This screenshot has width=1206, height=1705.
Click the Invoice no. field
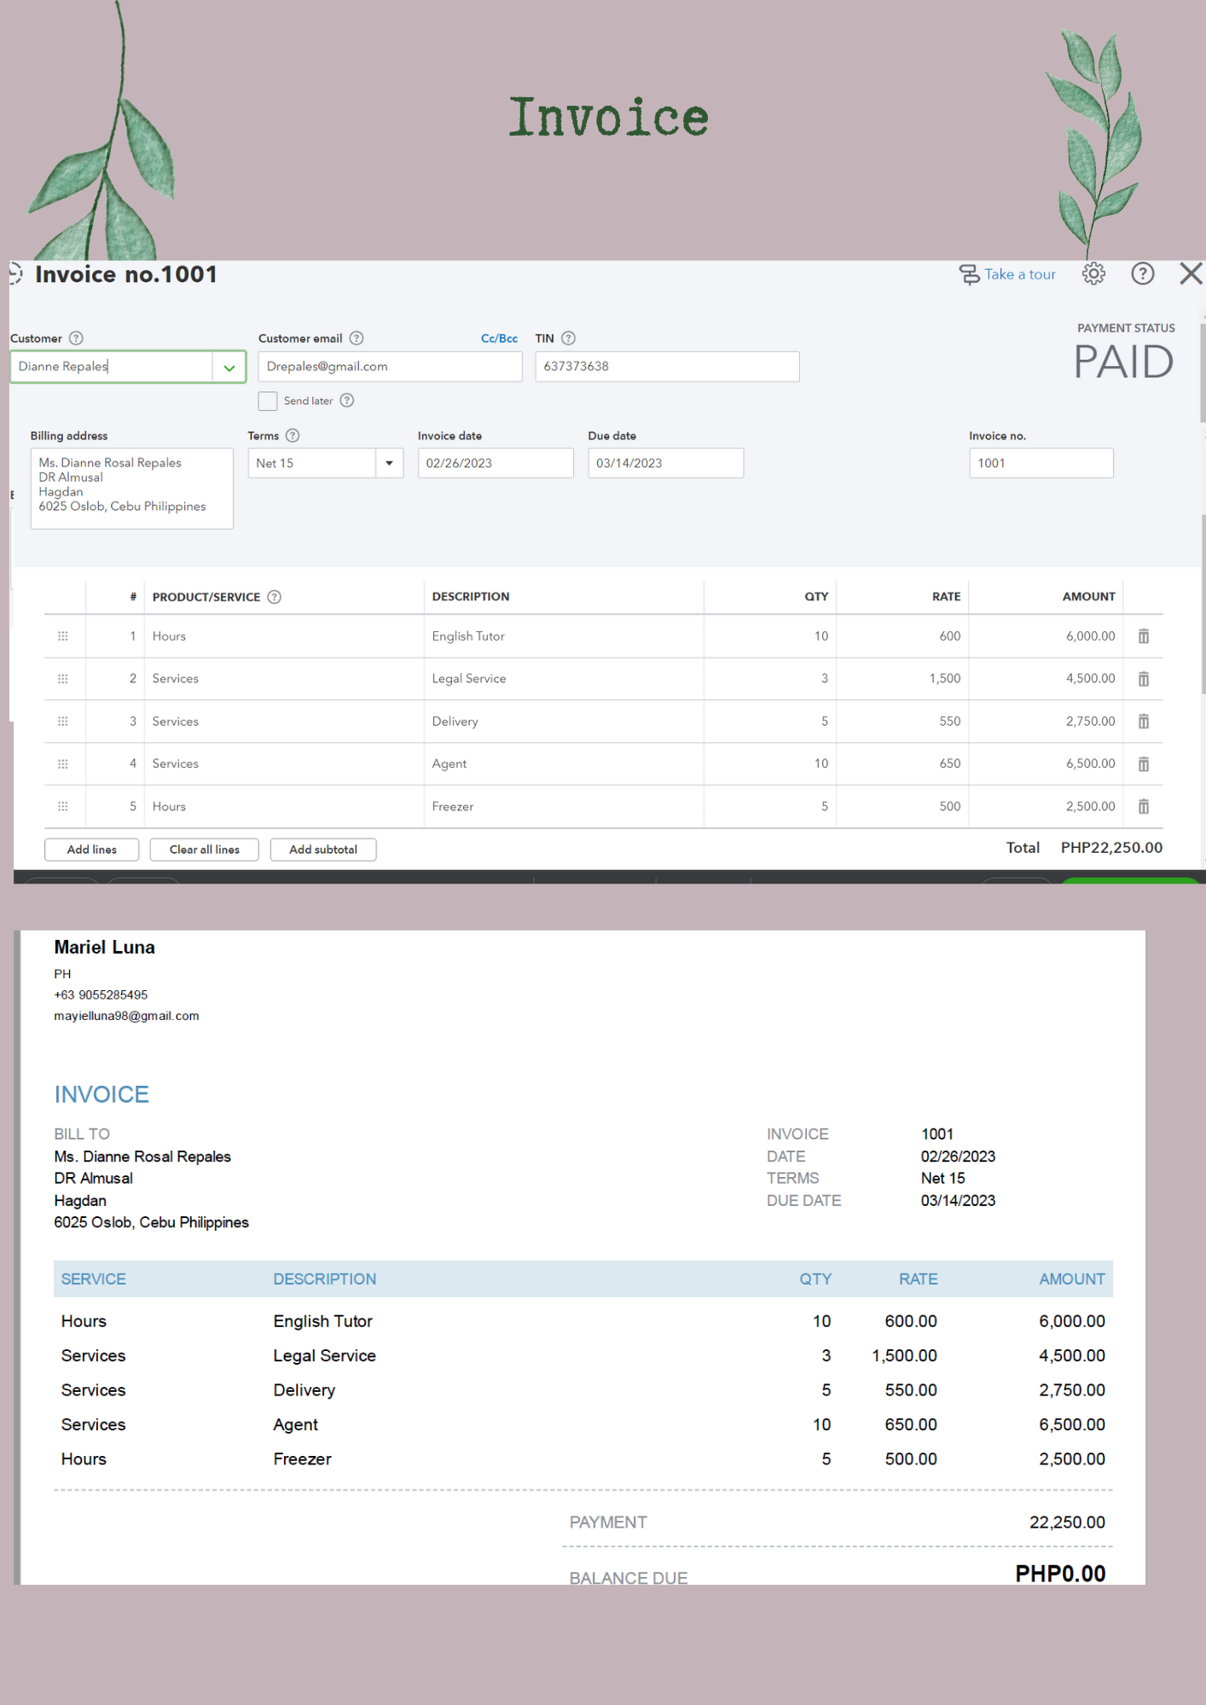coord(1041,463)
